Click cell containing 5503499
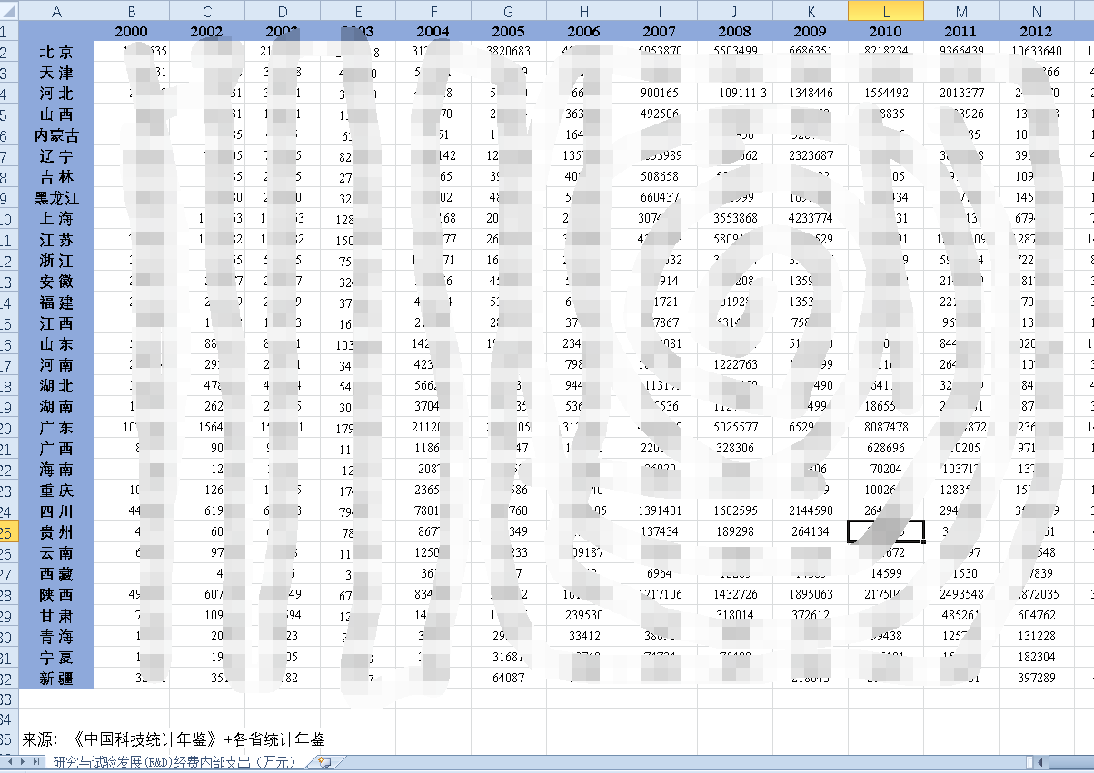The width and height of the screenshot is (1094, 773). click(734, 52)
